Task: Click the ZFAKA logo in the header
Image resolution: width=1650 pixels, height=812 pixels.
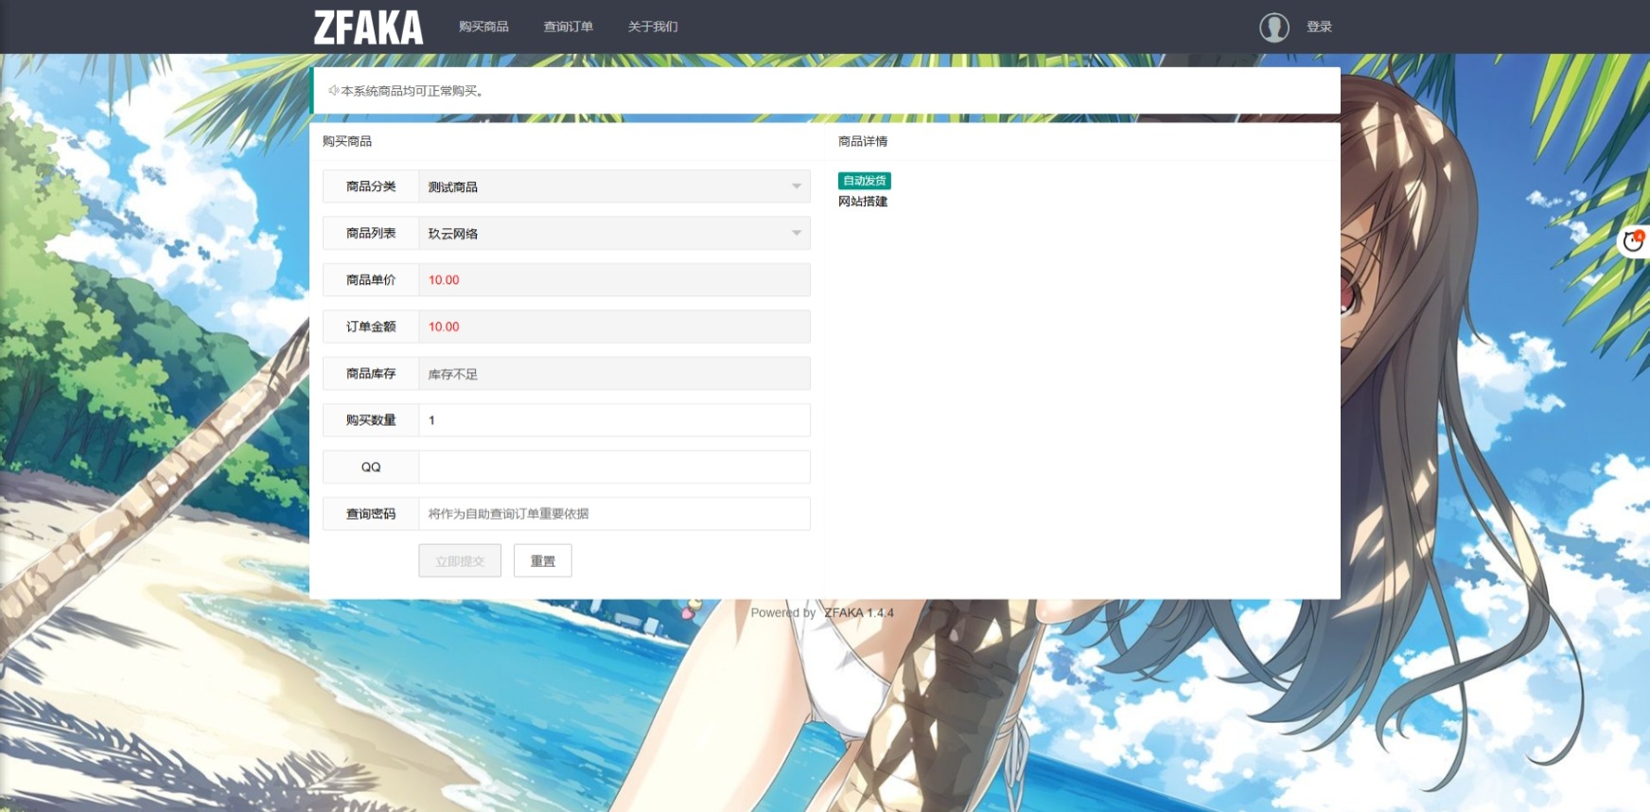Action: [x=368, y=27]
